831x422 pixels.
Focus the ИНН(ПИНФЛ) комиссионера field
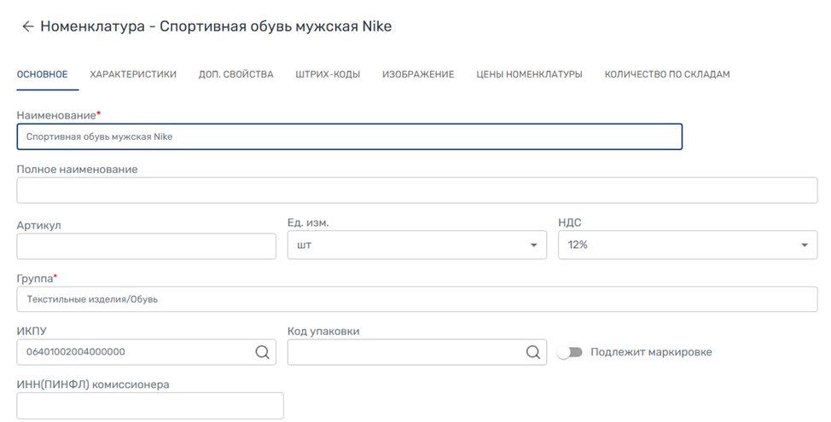pos(149,406)
